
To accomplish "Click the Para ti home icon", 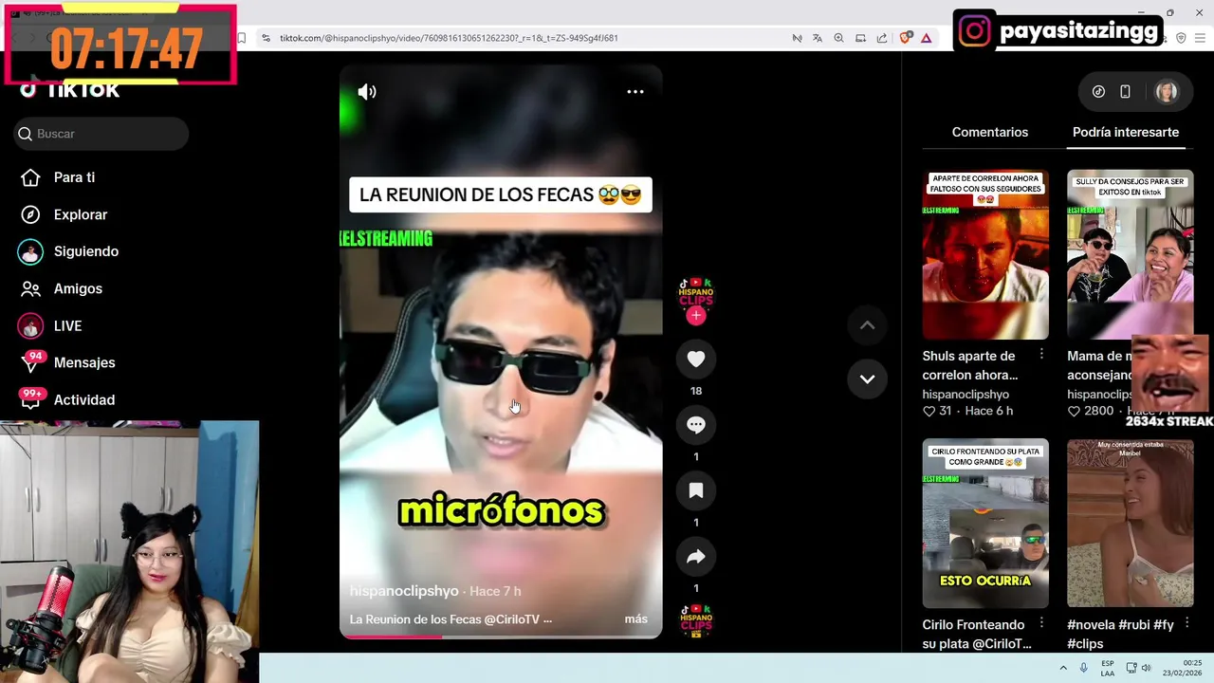I will click(30, 177).
